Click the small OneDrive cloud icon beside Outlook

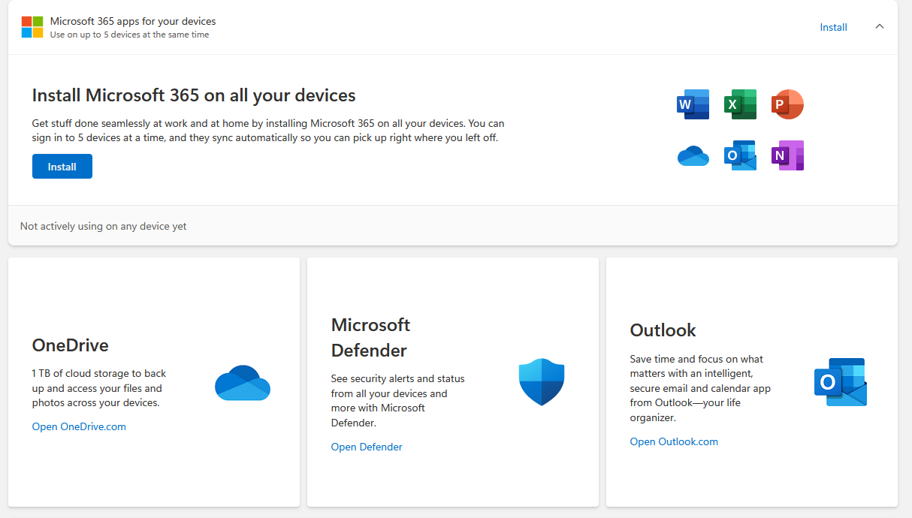click(x=693, y=155)
